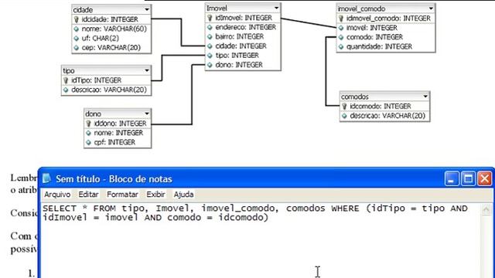Select the Imovel table title
This screenshot has height=278, width=495.
(217, 8)
